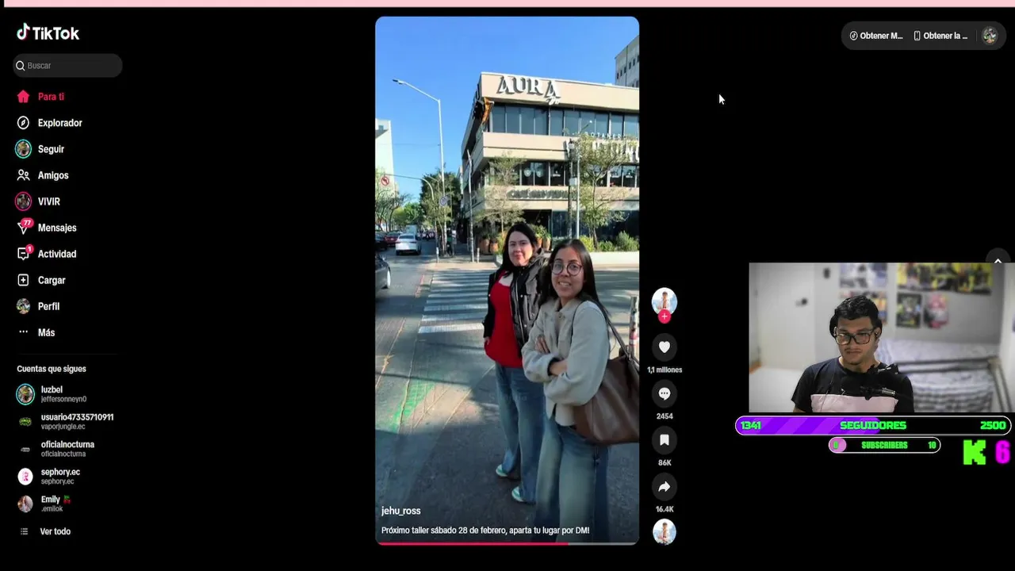Click the Seguidores goal bar
1015x571 pixels.
[x=873, y=425]
